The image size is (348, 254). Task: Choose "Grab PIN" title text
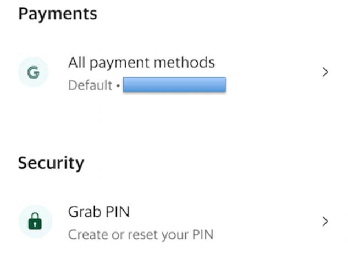pos(99,211)
